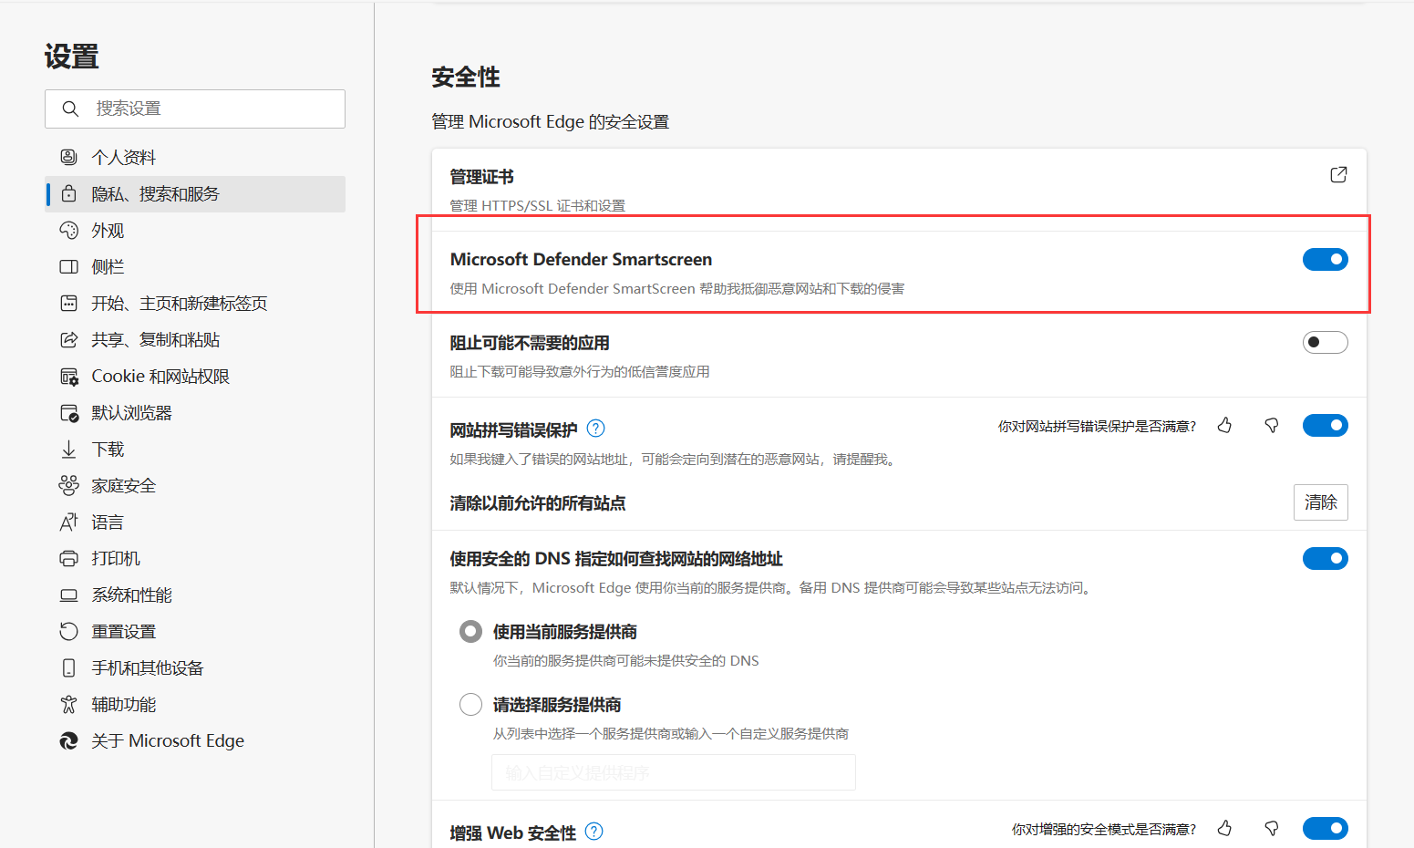Click help icon next to 网站拼写错误保护
This screenshot has width=1414, height=848.
click(x=595, y=428)
